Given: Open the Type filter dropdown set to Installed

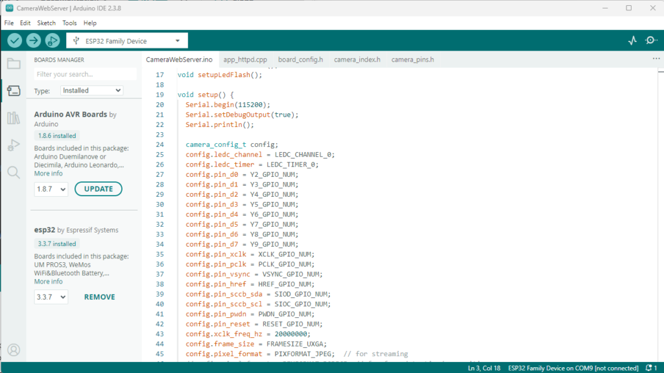Looking at the screenshot, I should (91, 91).
